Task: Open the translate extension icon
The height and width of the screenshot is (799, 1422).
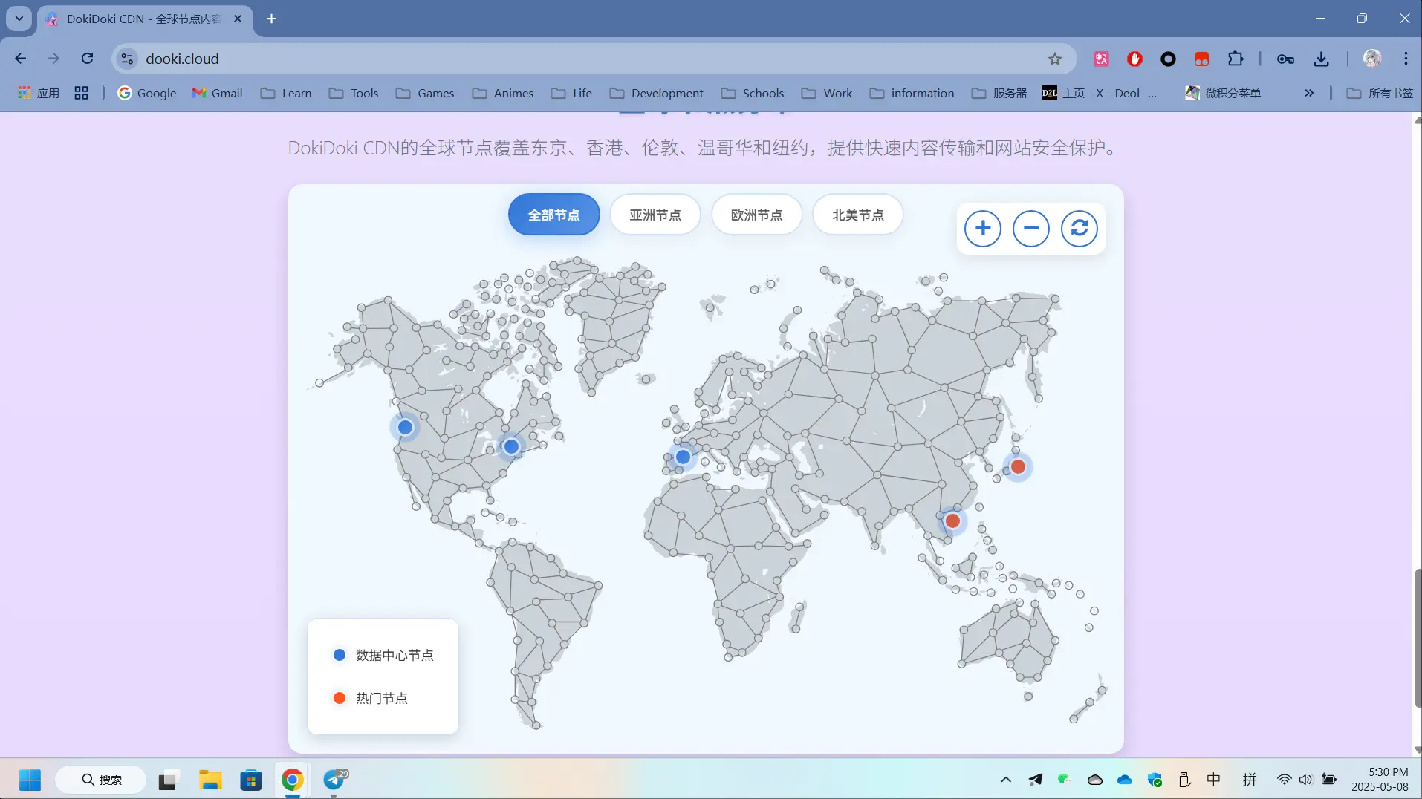Action: coord(1101,59)
